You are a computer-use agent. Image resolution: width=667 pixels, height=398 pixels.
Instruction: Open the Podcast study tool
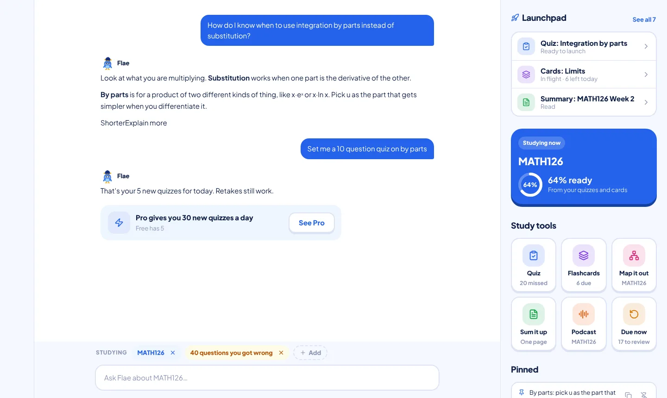click(x=584, y=324)
